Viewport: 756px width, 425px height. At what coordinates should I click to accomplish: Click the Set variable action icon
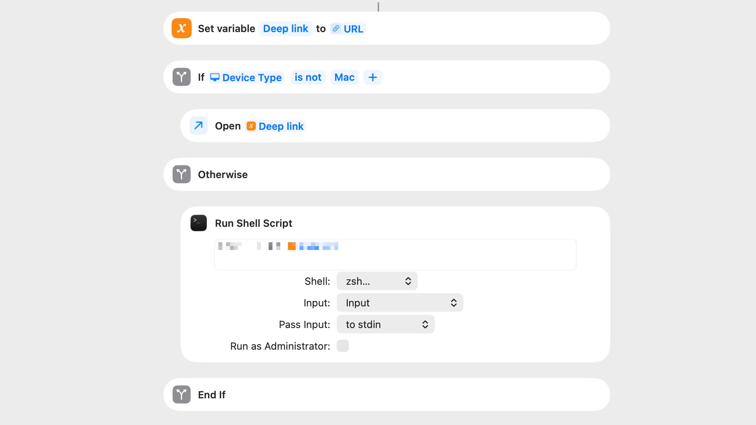coord(181,28)
